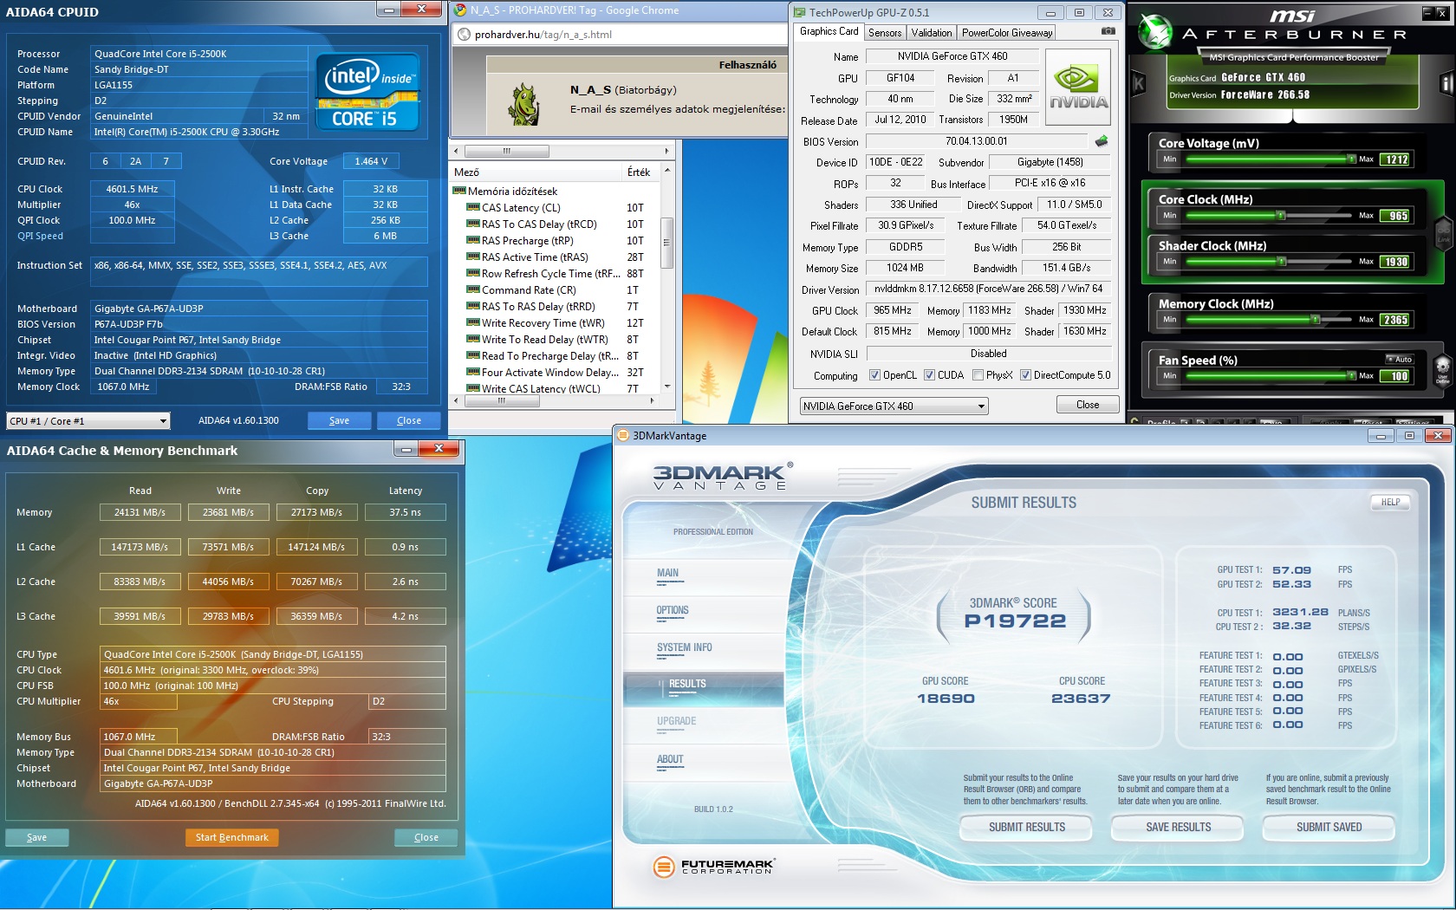This screenshot has width=1456, height=910.
Task: Click Save in AIDA64 Cache & Memory Benchmark
Action: tap(37, 837)
